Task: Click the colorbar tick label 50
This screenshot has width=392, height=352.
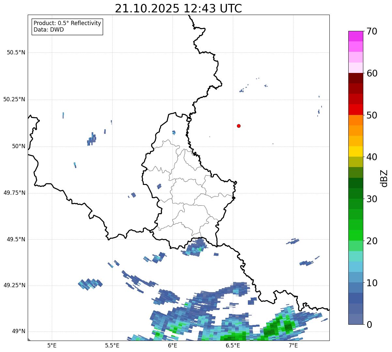Action: coord(372,115)
